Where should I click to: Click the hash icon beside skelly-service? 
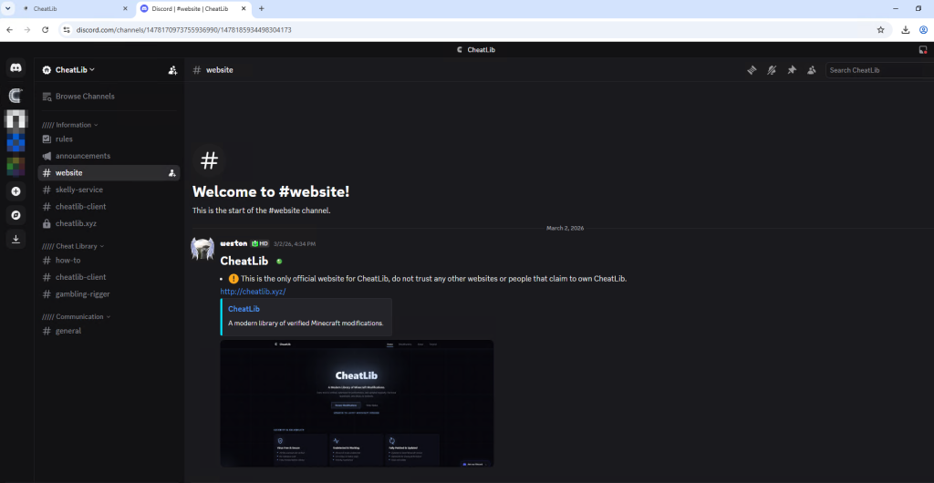pyautogui.click(x=47, y=190)
